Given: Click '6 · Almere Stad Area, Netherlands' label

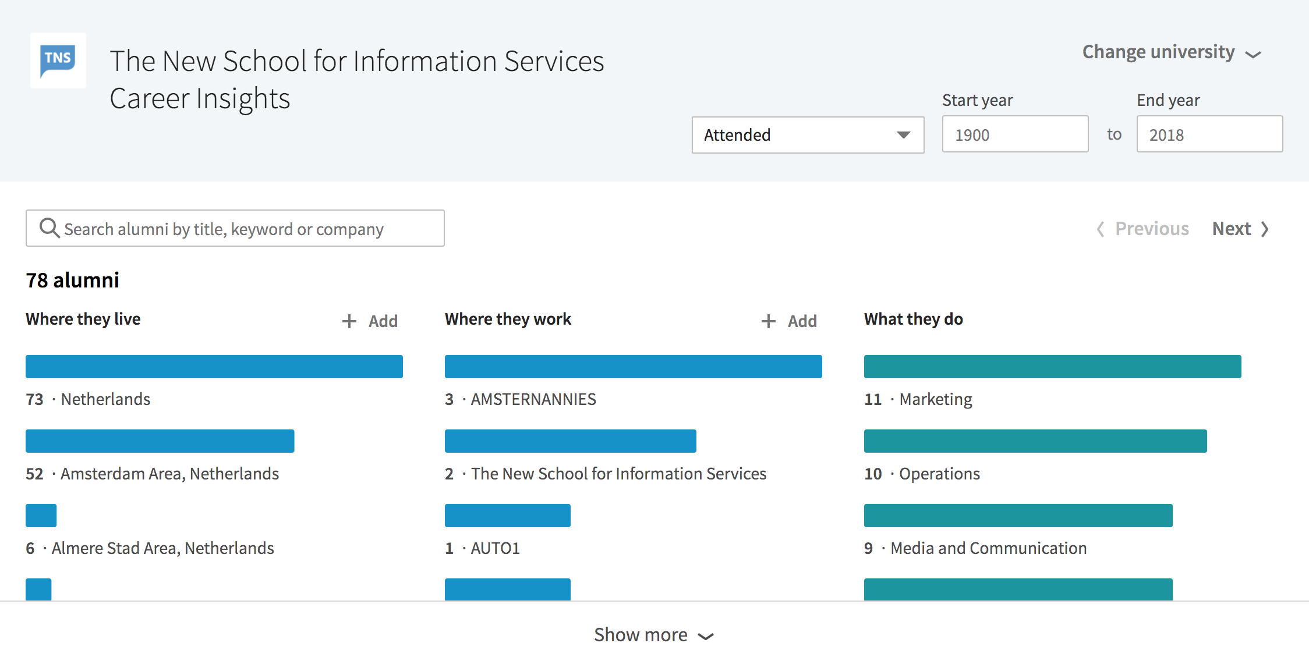Looking at the screenshot, I should (150, 548).
